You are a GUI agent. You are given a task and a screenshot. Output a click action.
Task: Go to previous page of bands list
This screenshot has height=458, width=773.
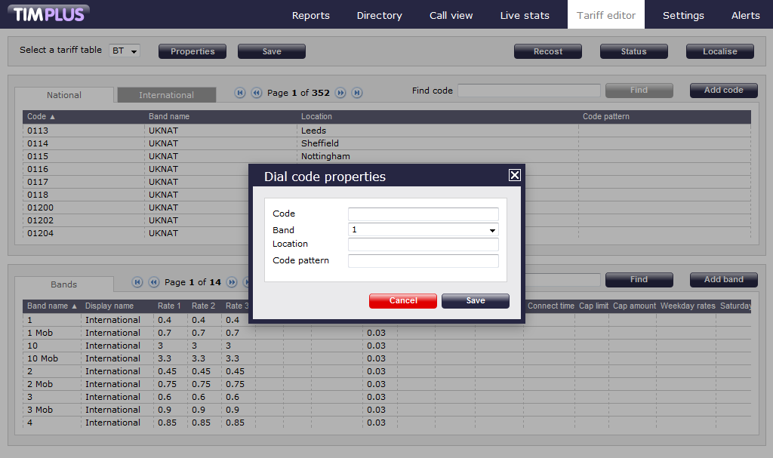click(153, 282)
